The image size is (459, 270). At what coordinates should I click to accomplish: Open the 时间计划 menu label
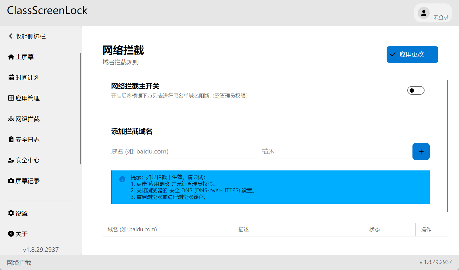(x=28, y=78)
